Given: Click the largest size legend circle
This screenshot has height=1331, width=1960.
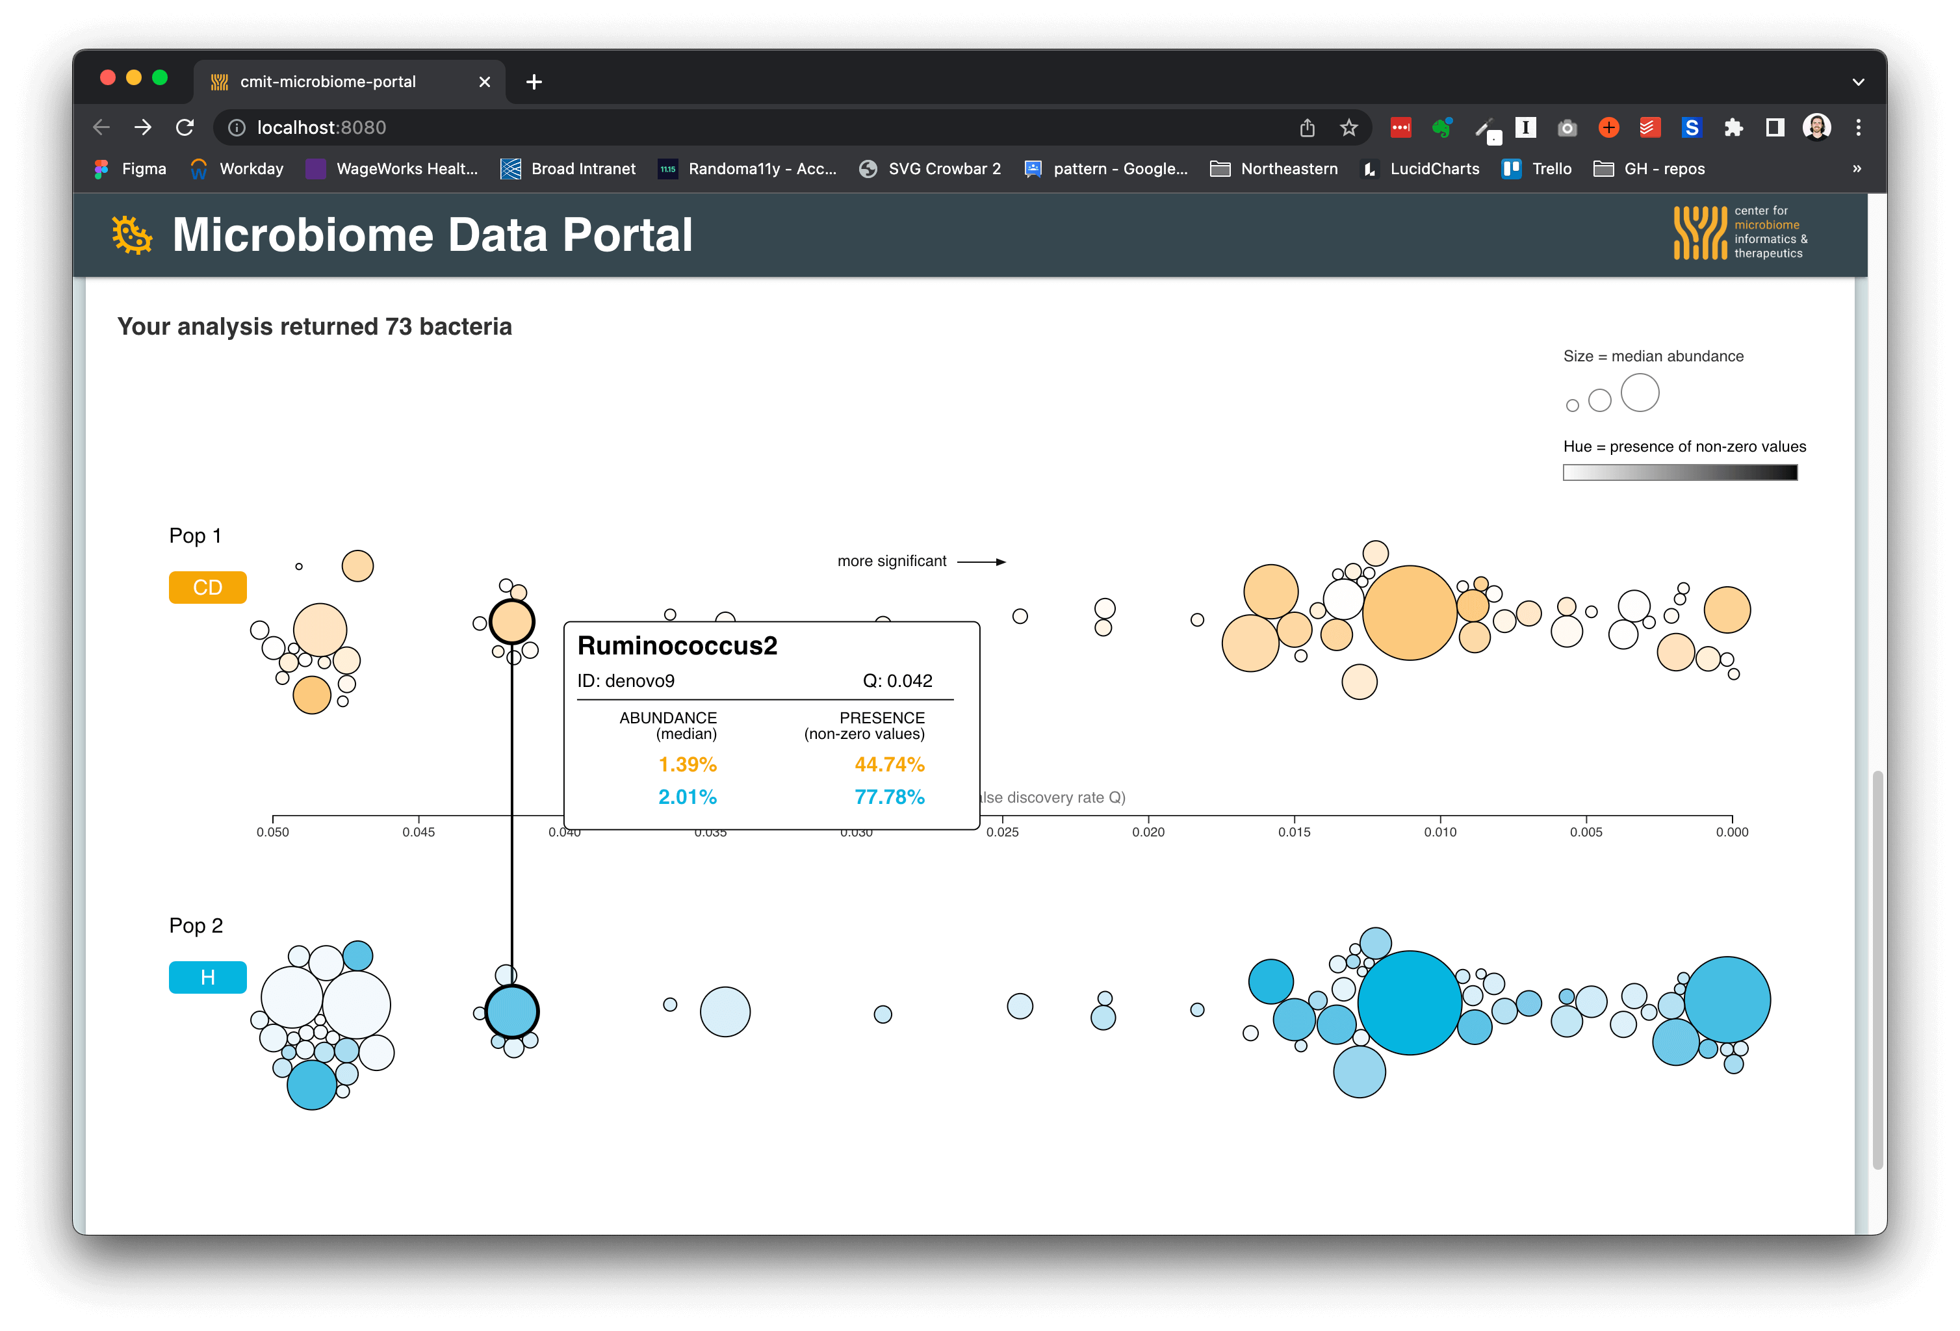Looking at the screenshot, I should 1640,392.
